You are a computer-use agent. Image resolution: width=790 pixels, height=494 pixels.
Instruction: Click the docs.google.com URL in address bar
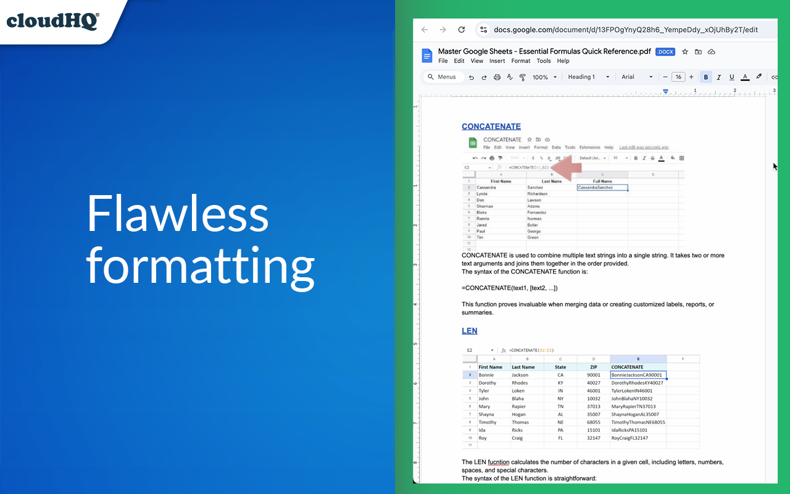pyautogui.click(x=625, y=30)
